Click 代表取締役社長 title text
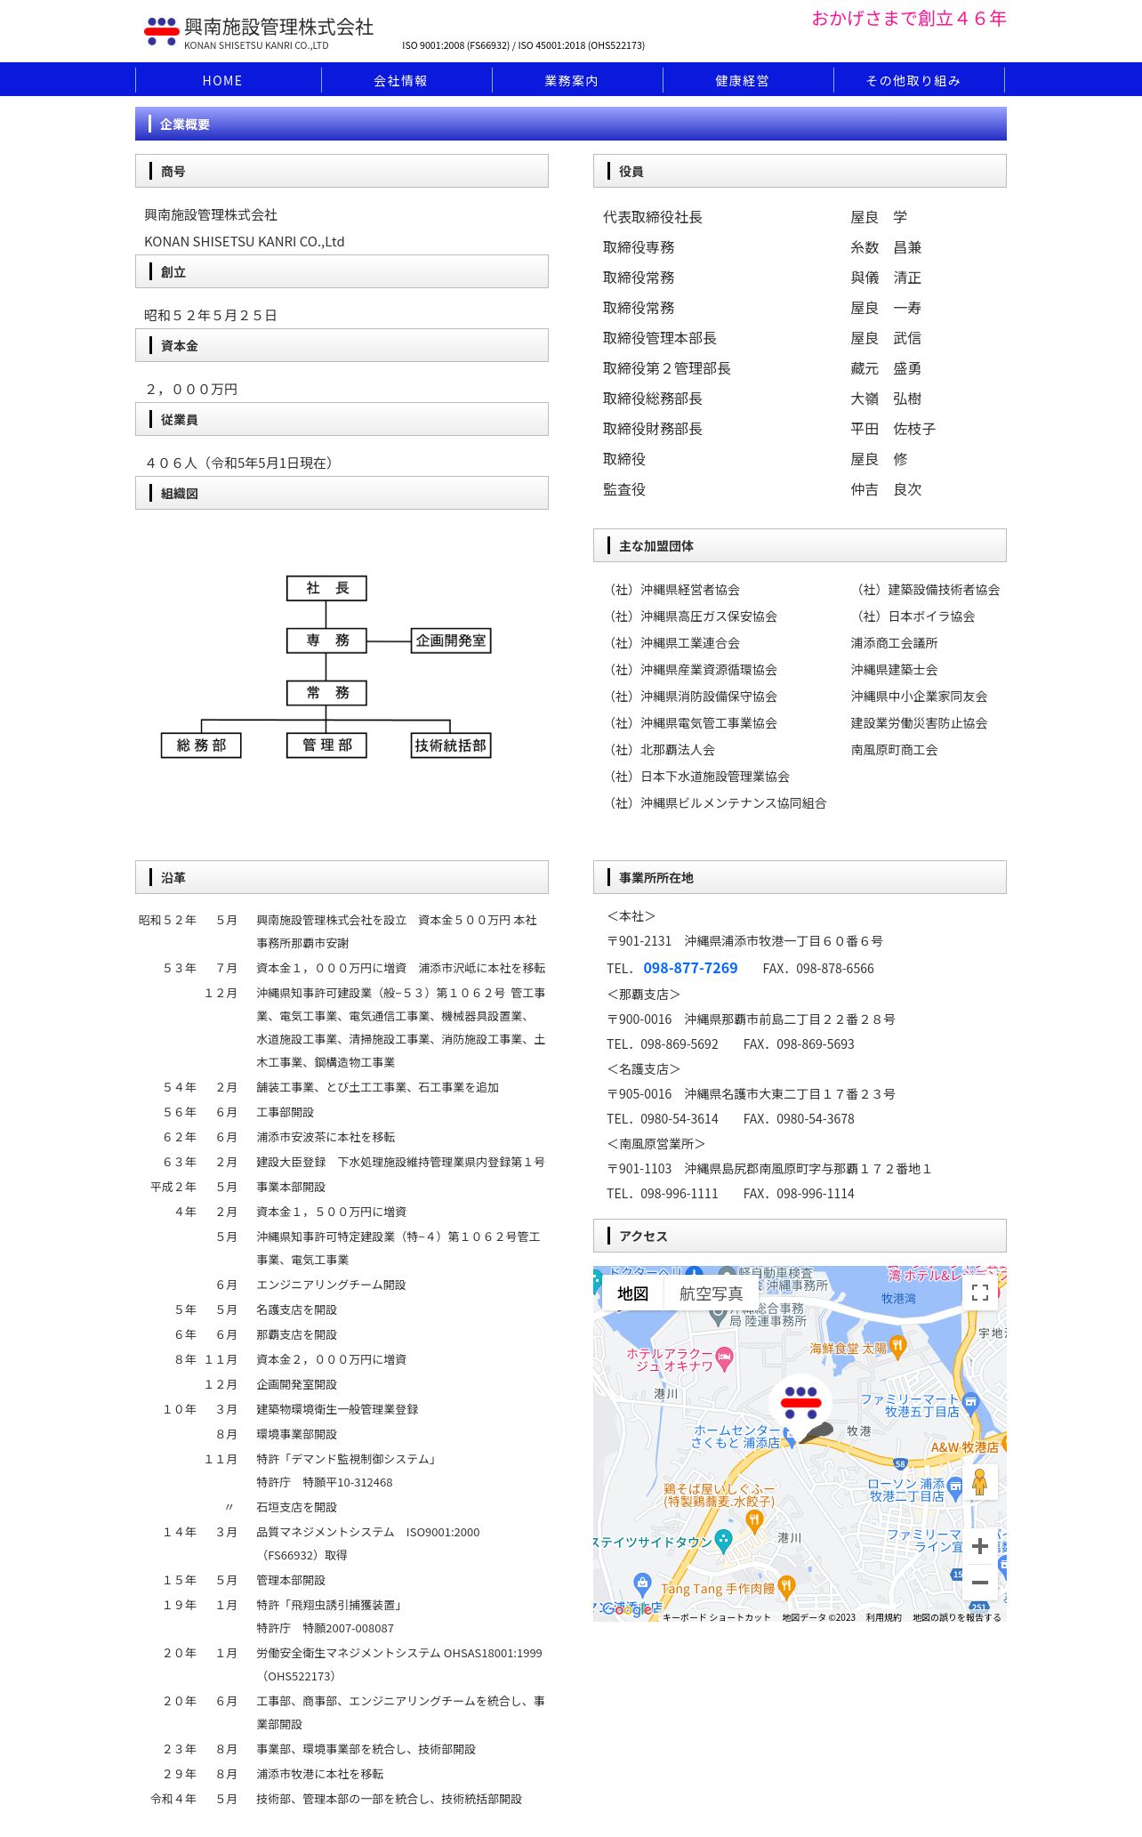The width and height of the screenshot is (1142, 1837). tap(653, 217)
